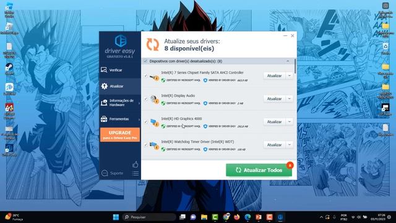Expand the Informações de Hardware submenu arrow
This screenshot has height=223, width=396.
pyautogui.click(x=139, y=103)
